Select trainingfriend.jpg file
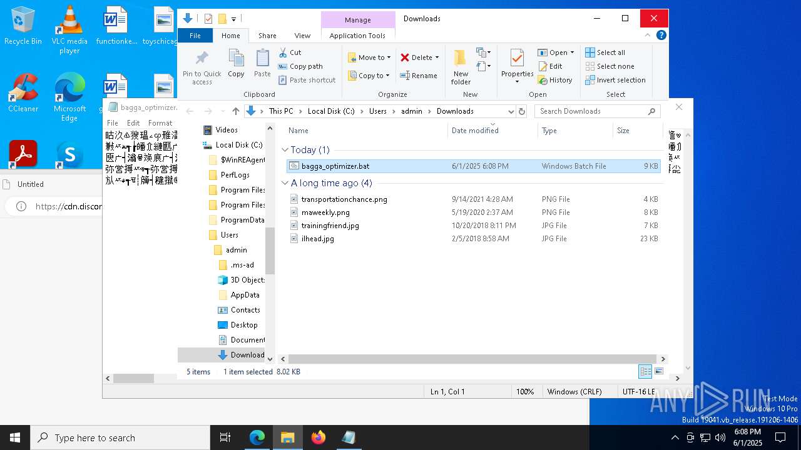The width and height of the screenshot is (801, 450). pyautogui.click(x=473, y=226)
